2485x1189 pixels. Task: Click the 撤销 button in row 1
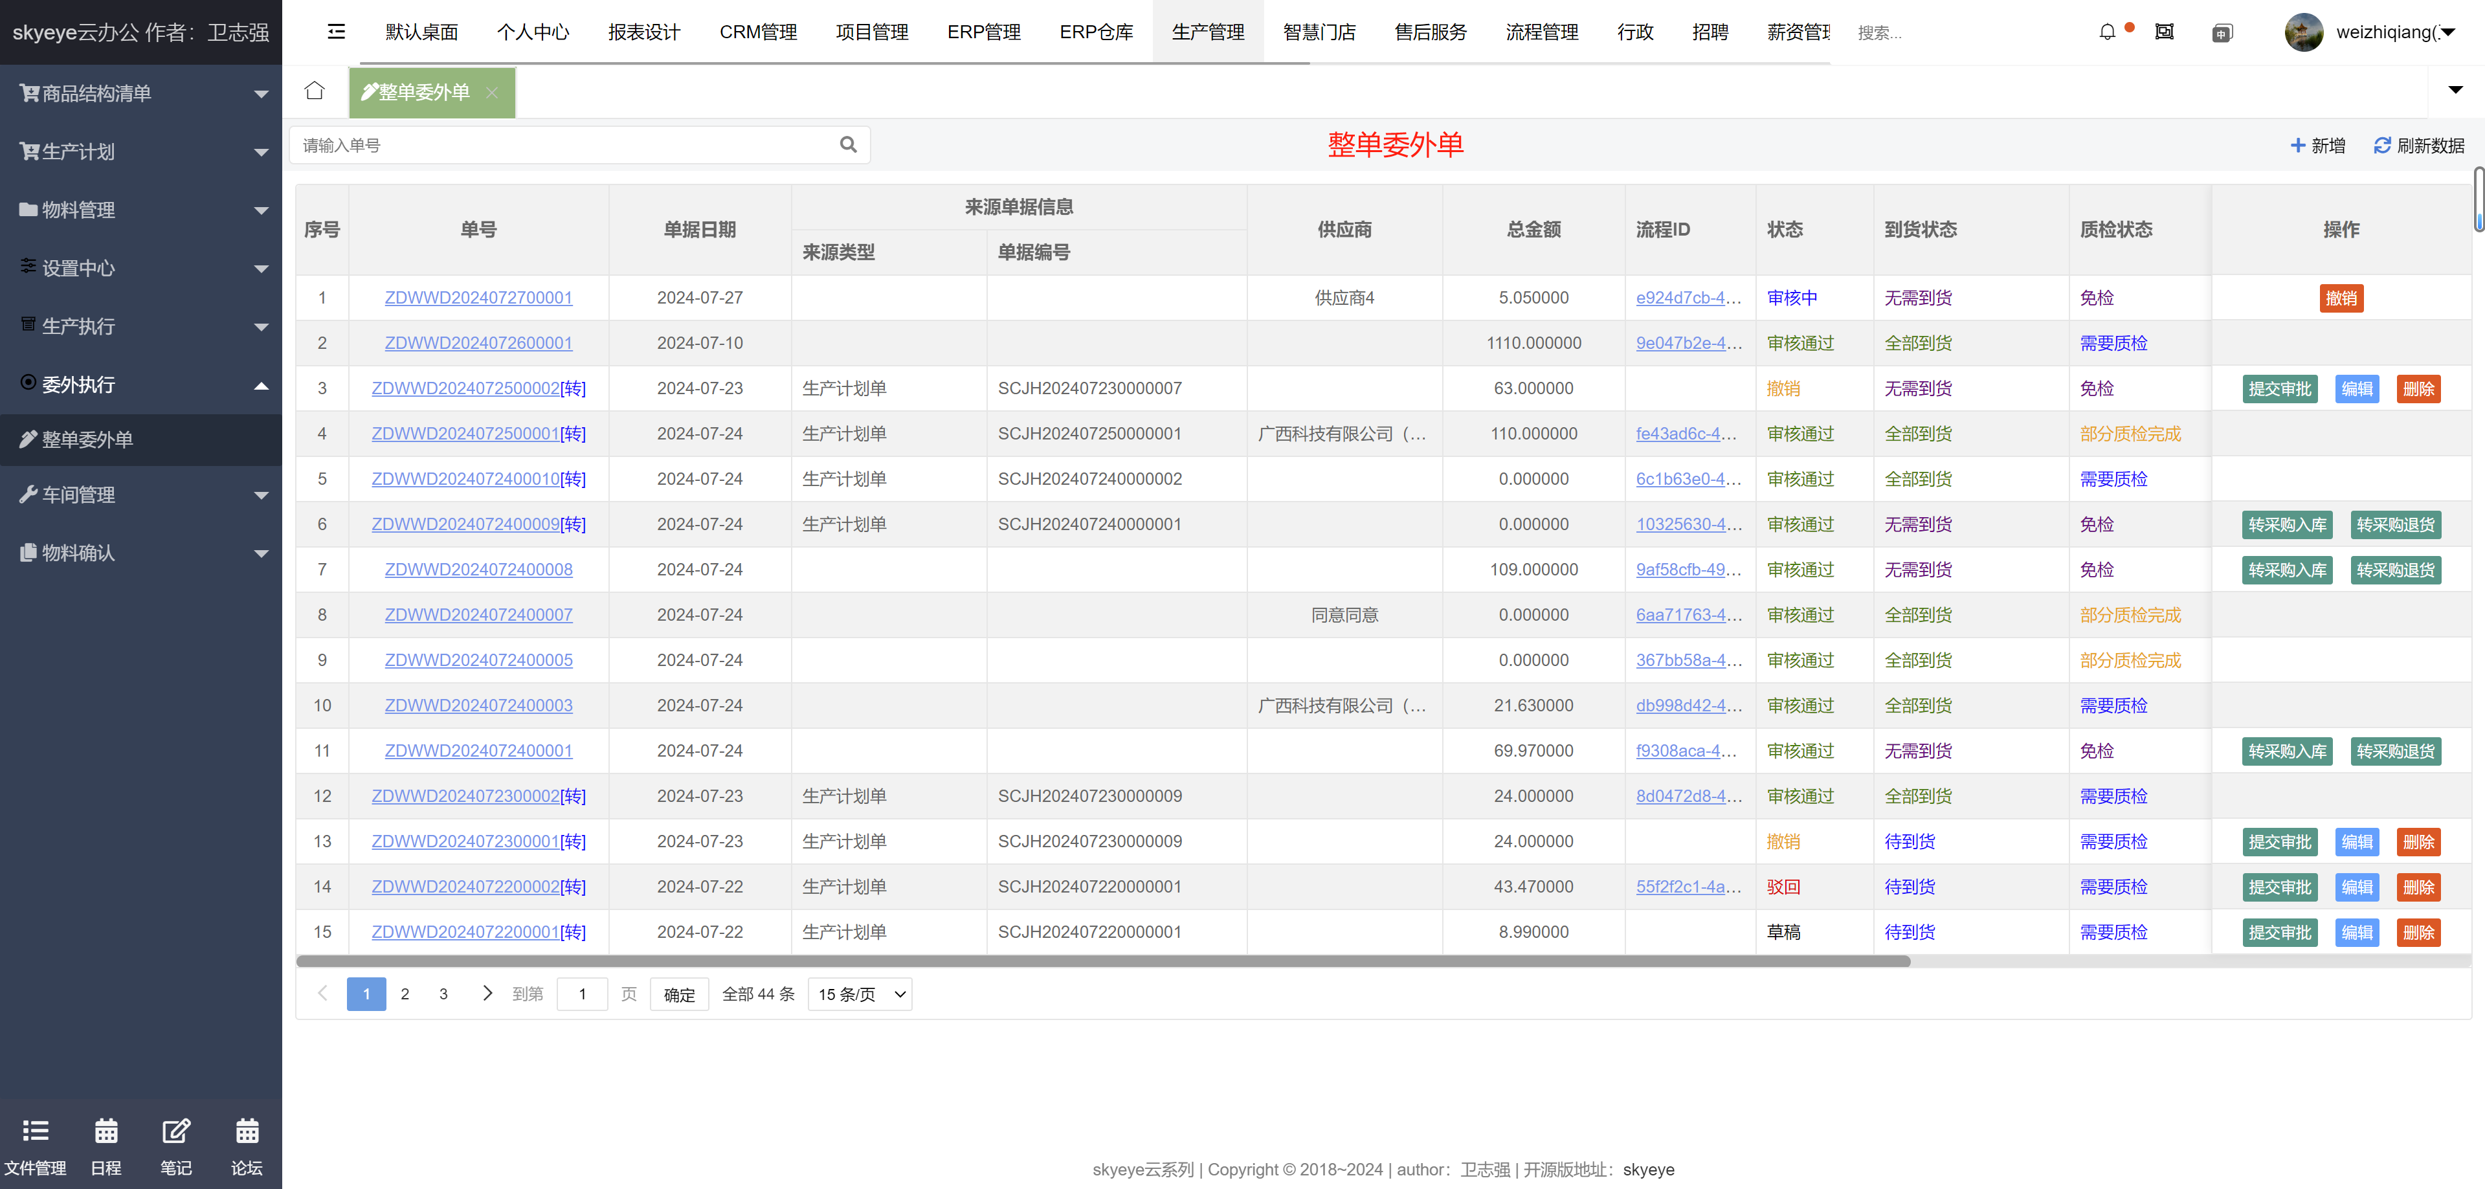2340,298
